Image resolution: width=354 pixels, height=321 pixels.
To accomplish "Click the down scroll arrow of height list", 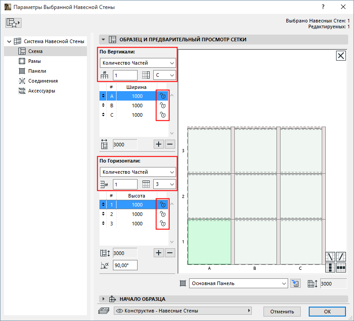I will 172,242.
